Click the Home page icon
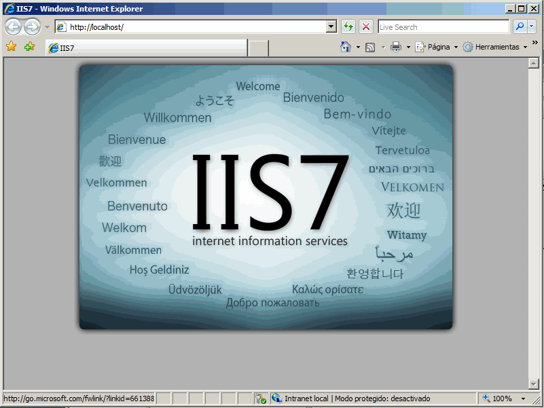Screen dimensions: 544x408 (x=346, y=47)
